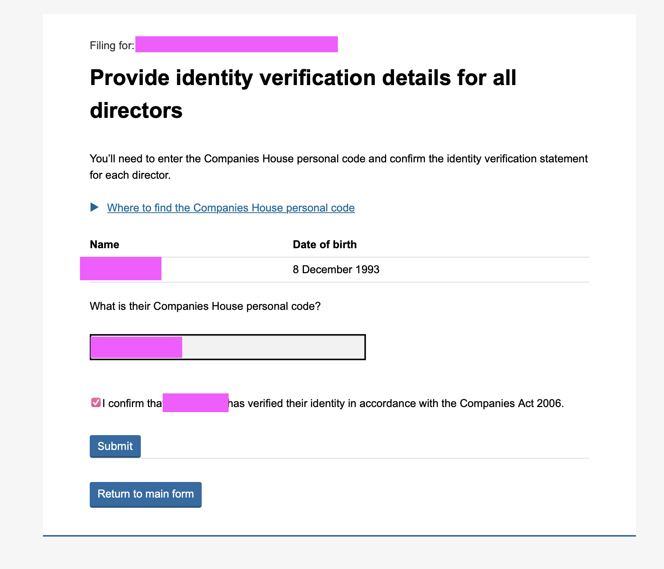Untick the identity confirmation checkbox
This screenshot has width=664, height=569.
click(96, 403)
